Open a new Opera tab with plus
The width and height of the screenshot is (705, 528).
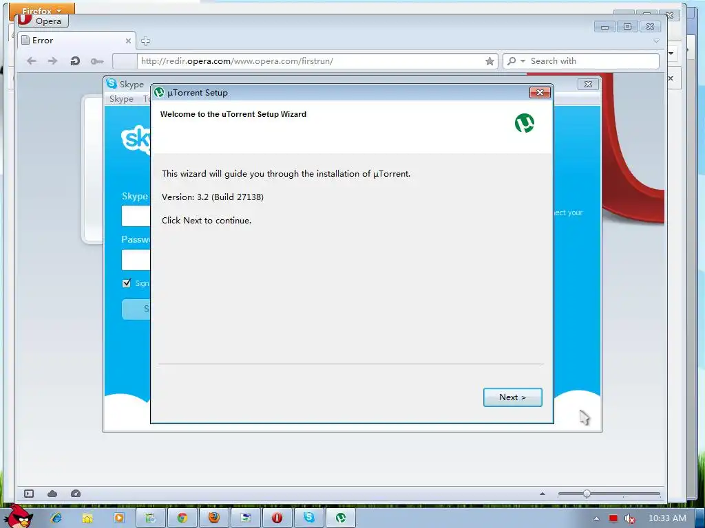coord(145,41)
